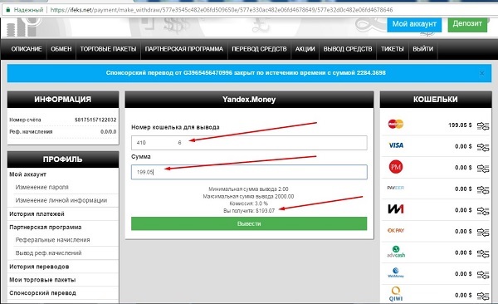Click the Вы получите $193.07 text
The height and width of the screenshot is (304, 498).
pyautogui.click(x=249, y=210)
